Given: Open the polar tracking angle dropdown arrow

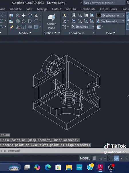Looking at the screenshot, I should [121, 158].
